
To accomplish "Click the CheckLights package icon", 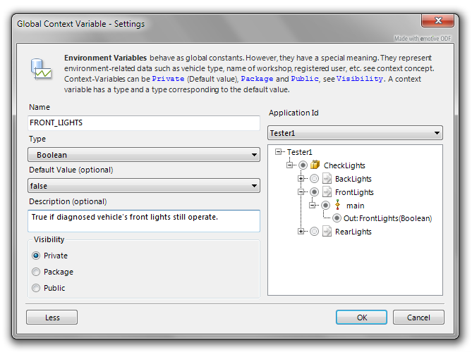I will [x=315, y=165].
